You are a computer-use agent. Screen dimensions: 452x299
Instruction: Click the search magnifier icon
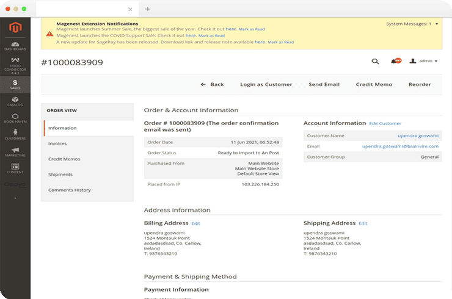click(375, 61)
